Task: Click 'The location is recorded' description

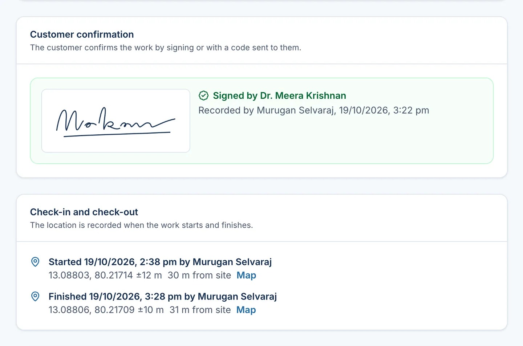Action: click(x=141, y=225)
